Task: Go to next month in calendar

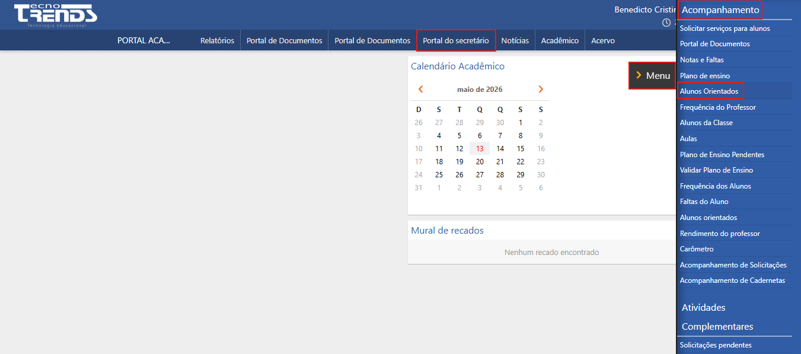Action: [x=541, y=90]
